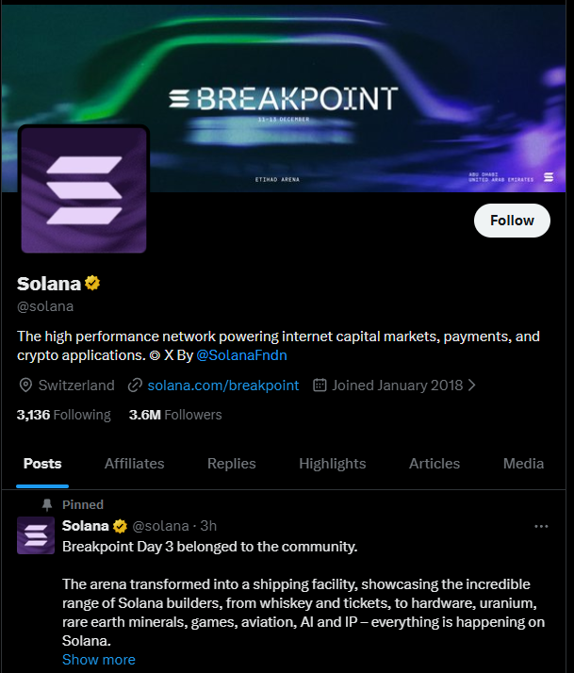Screen dimensions: 574x673
Task: Open the @SolanaFndn mention link
Action: click(x=241, y=354)
